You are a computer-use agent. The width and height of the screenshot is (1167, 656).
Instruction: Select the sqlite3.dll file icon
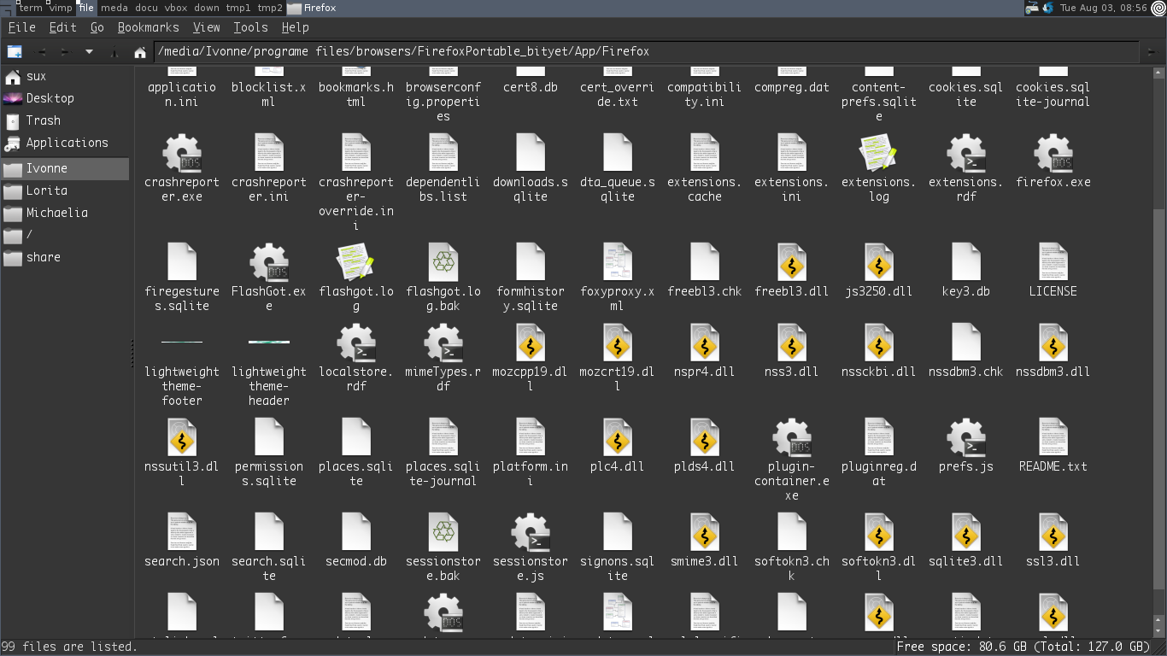pos(966,532)
